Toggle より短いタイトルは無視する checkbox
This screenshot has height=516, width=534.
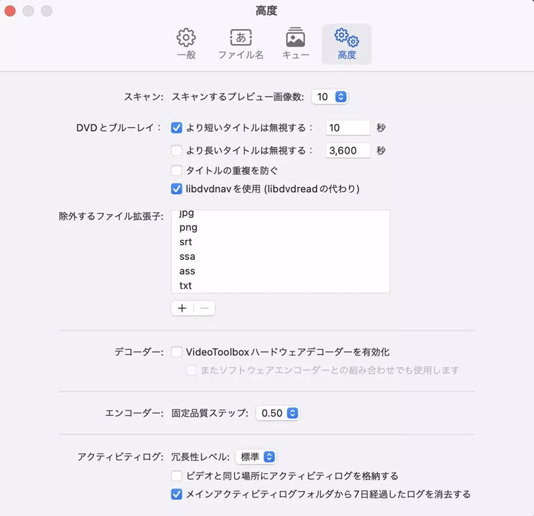(177, 128)
